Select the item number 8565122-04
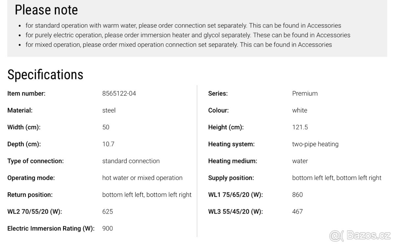394x245 pixels. (119, 93)
